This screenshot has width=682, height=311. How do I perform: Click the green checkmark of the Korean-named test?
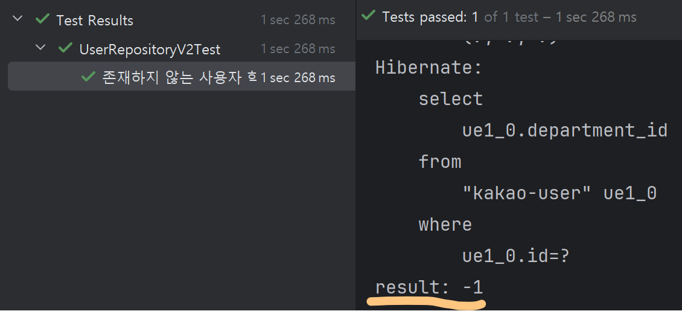(88, 77)
